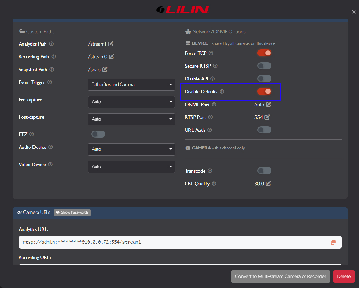Enable the PTZ switch
The height and width of the screenshot is (288, 359).
pyautogui.click(x=98, y=134)
